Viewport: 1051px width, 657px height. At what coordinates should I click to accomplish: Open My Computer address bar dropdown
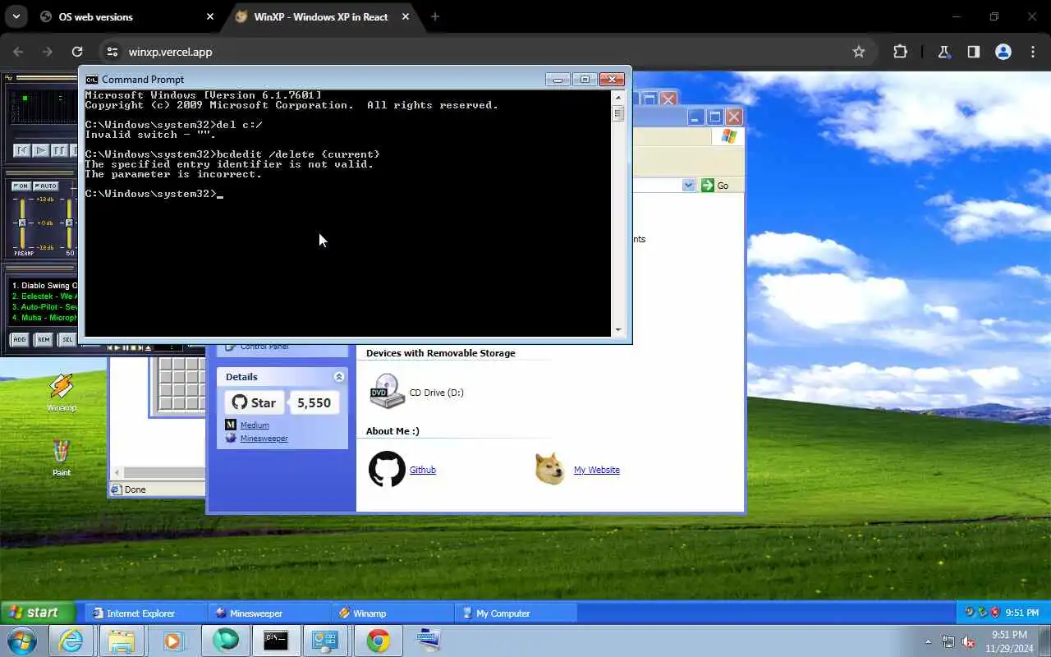[x=688, y=186]
